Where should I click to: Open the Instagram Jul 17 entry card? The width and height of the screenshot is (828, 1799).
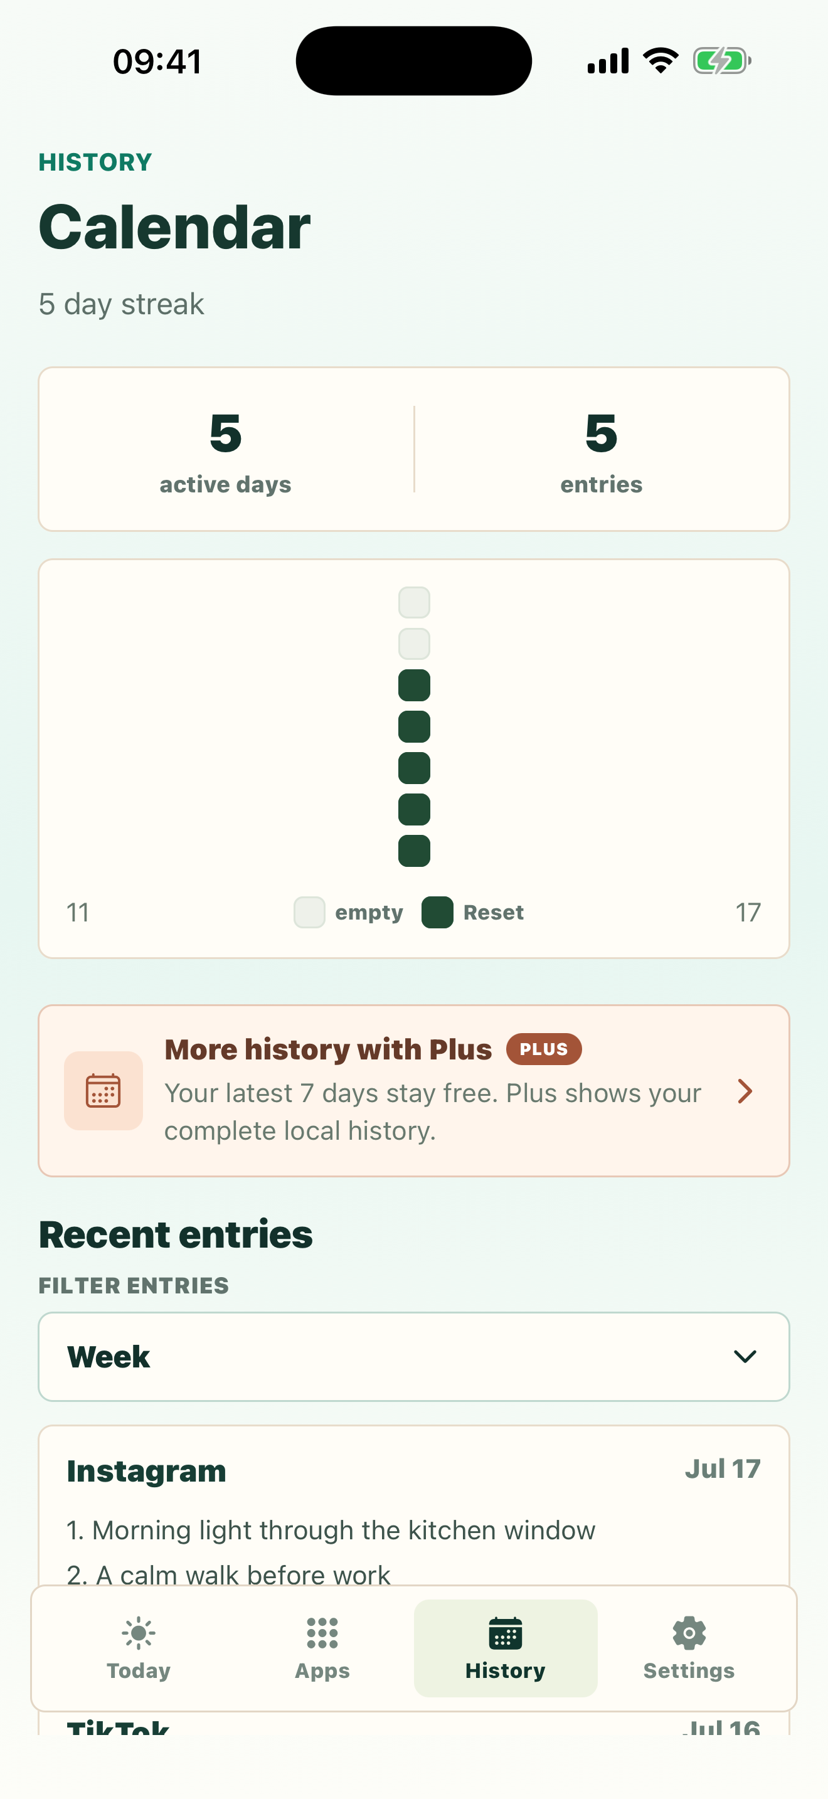tap(414, 1505)
